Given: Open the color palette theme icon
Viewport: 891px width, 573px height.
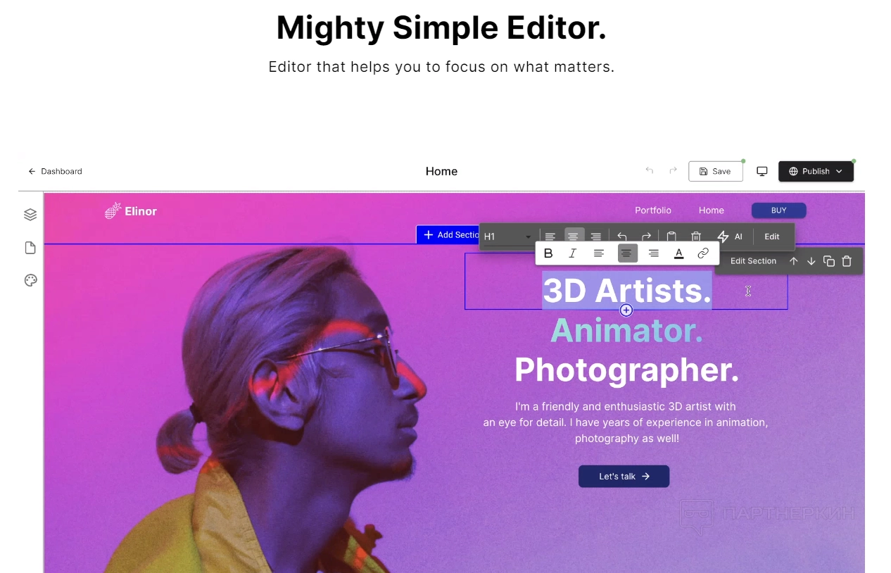Looking at the screenshot, I should (30, 280).
